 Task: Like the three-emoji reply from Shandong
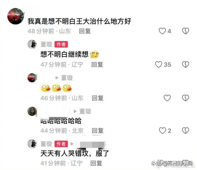[x=167, y=98]
